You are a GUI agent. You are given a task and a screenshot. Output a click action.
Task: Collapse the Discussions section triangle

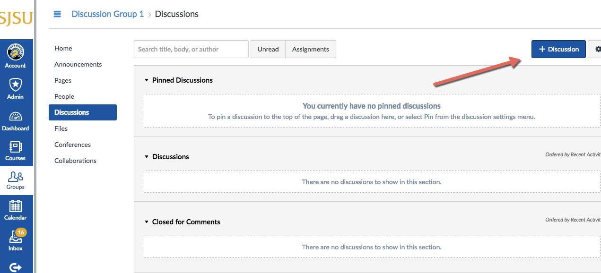coord(147,157)
